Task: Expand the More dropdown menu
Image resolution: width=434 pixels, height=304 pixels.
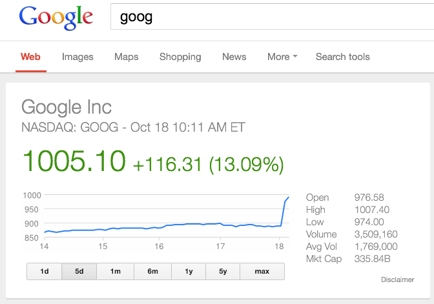Action: point(282,57)
